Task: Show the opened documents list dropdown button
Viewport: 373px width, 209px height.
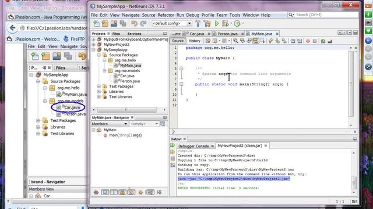Action: [350, 33]
